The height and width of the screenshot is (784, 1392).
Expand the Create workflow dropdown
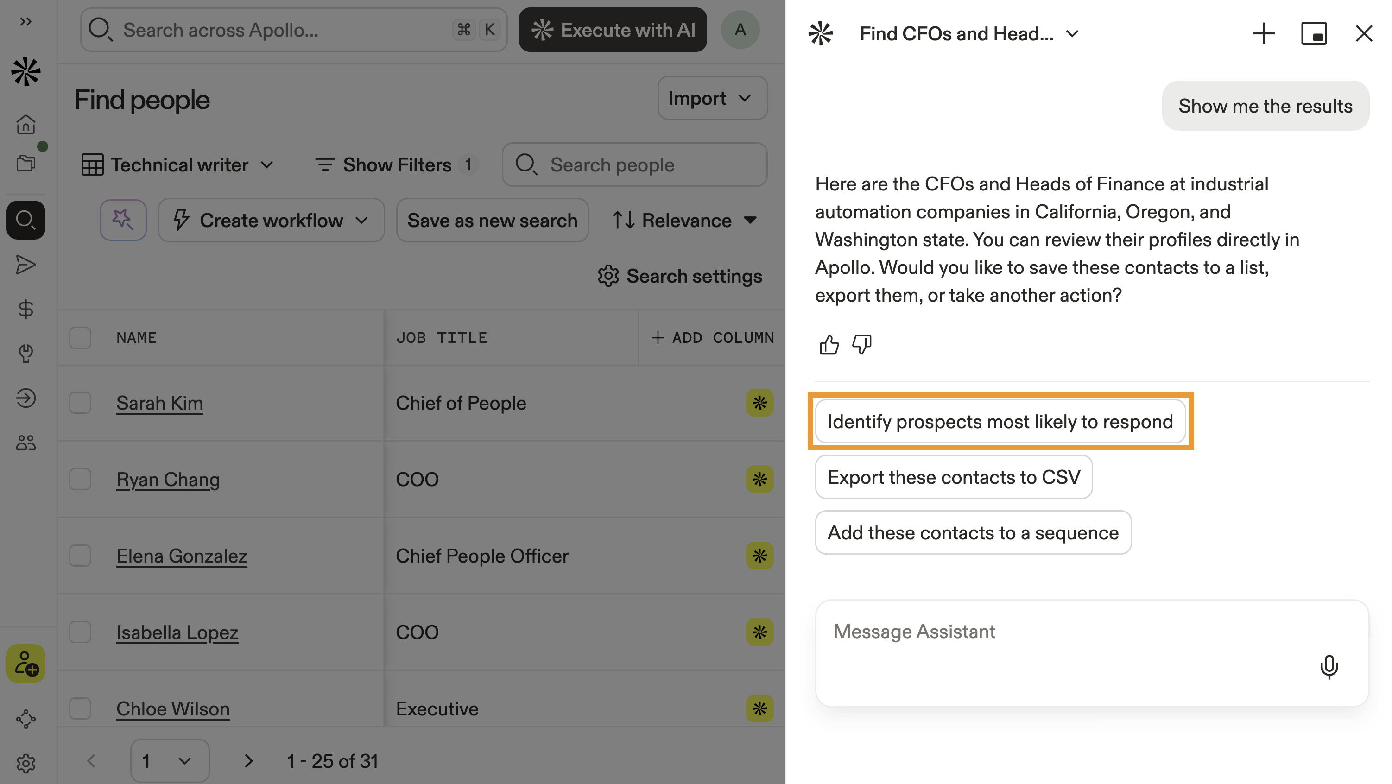(271, 221)
